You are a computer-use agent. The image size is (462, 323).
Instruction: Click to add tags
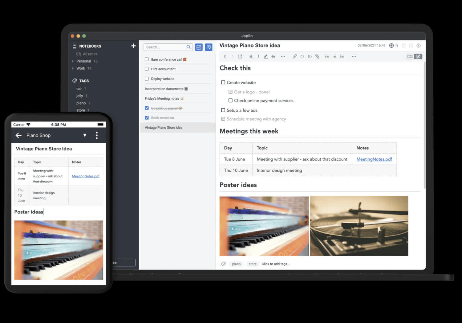coord(275,264)
